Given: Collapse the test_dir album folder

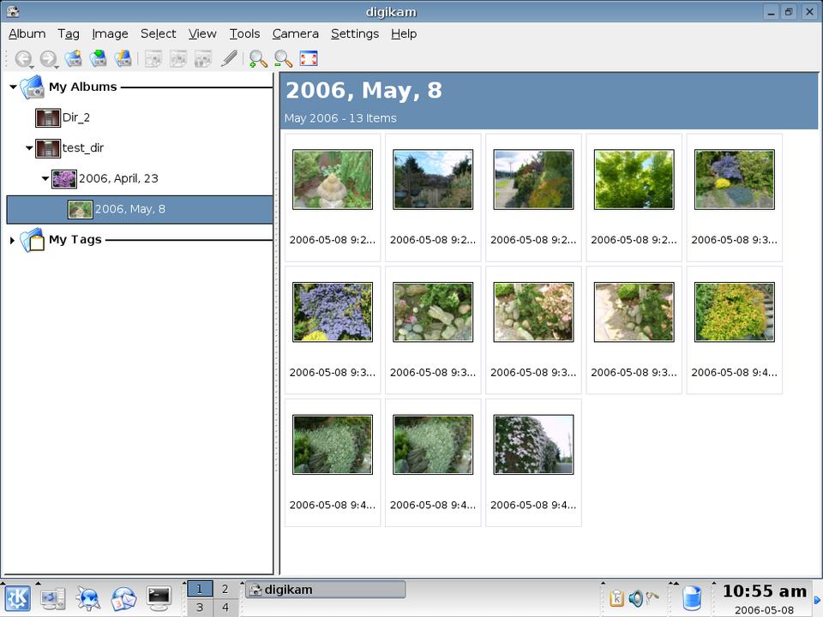Looking at the screenshot, I should [x=29, y=147].
